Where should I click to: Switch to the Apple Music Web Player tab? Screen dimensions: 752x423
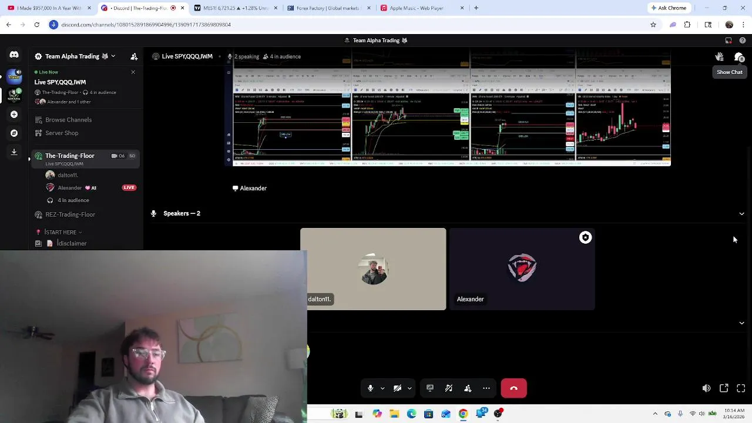click(421, 8)
